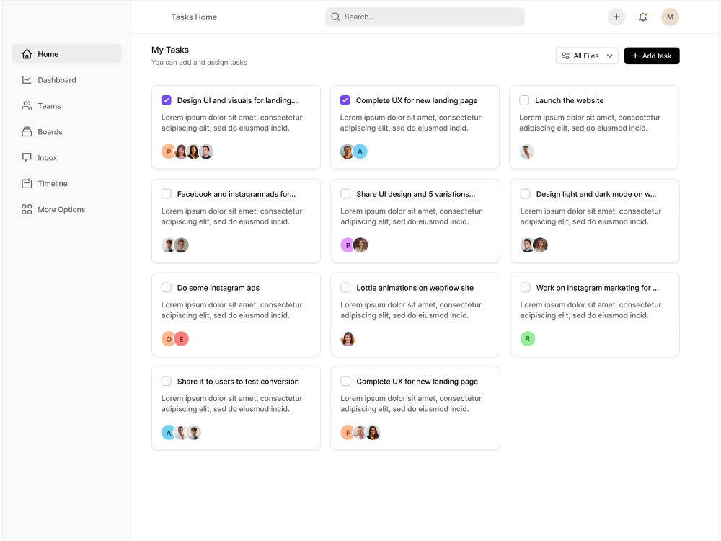Click the round plus icon in header
The height and width of the screenshot is (541, 721).
pyautogui.click(x=616, y=17)
